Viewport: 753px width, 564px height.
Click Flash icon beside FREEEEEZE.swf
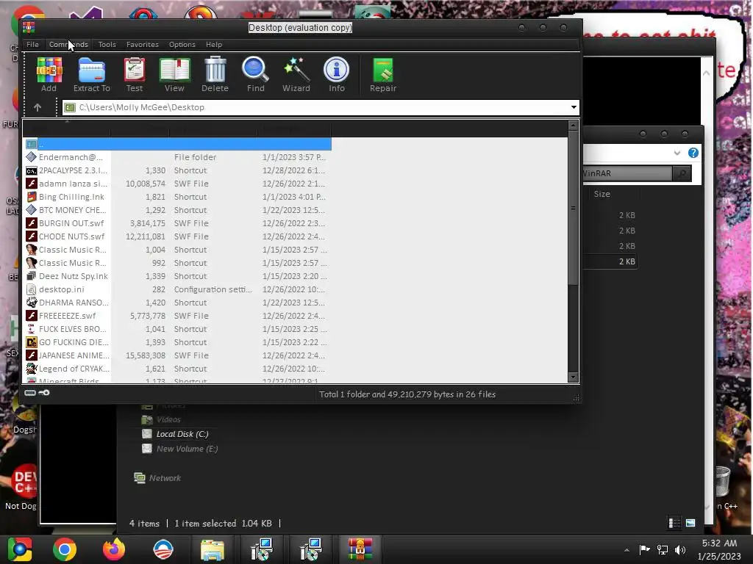click(31, 316)
